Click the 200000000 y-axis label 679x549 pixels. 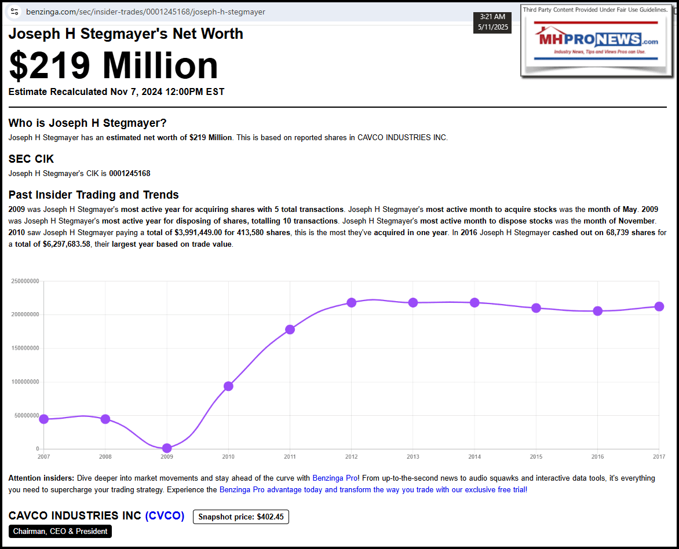pos(25,314)
